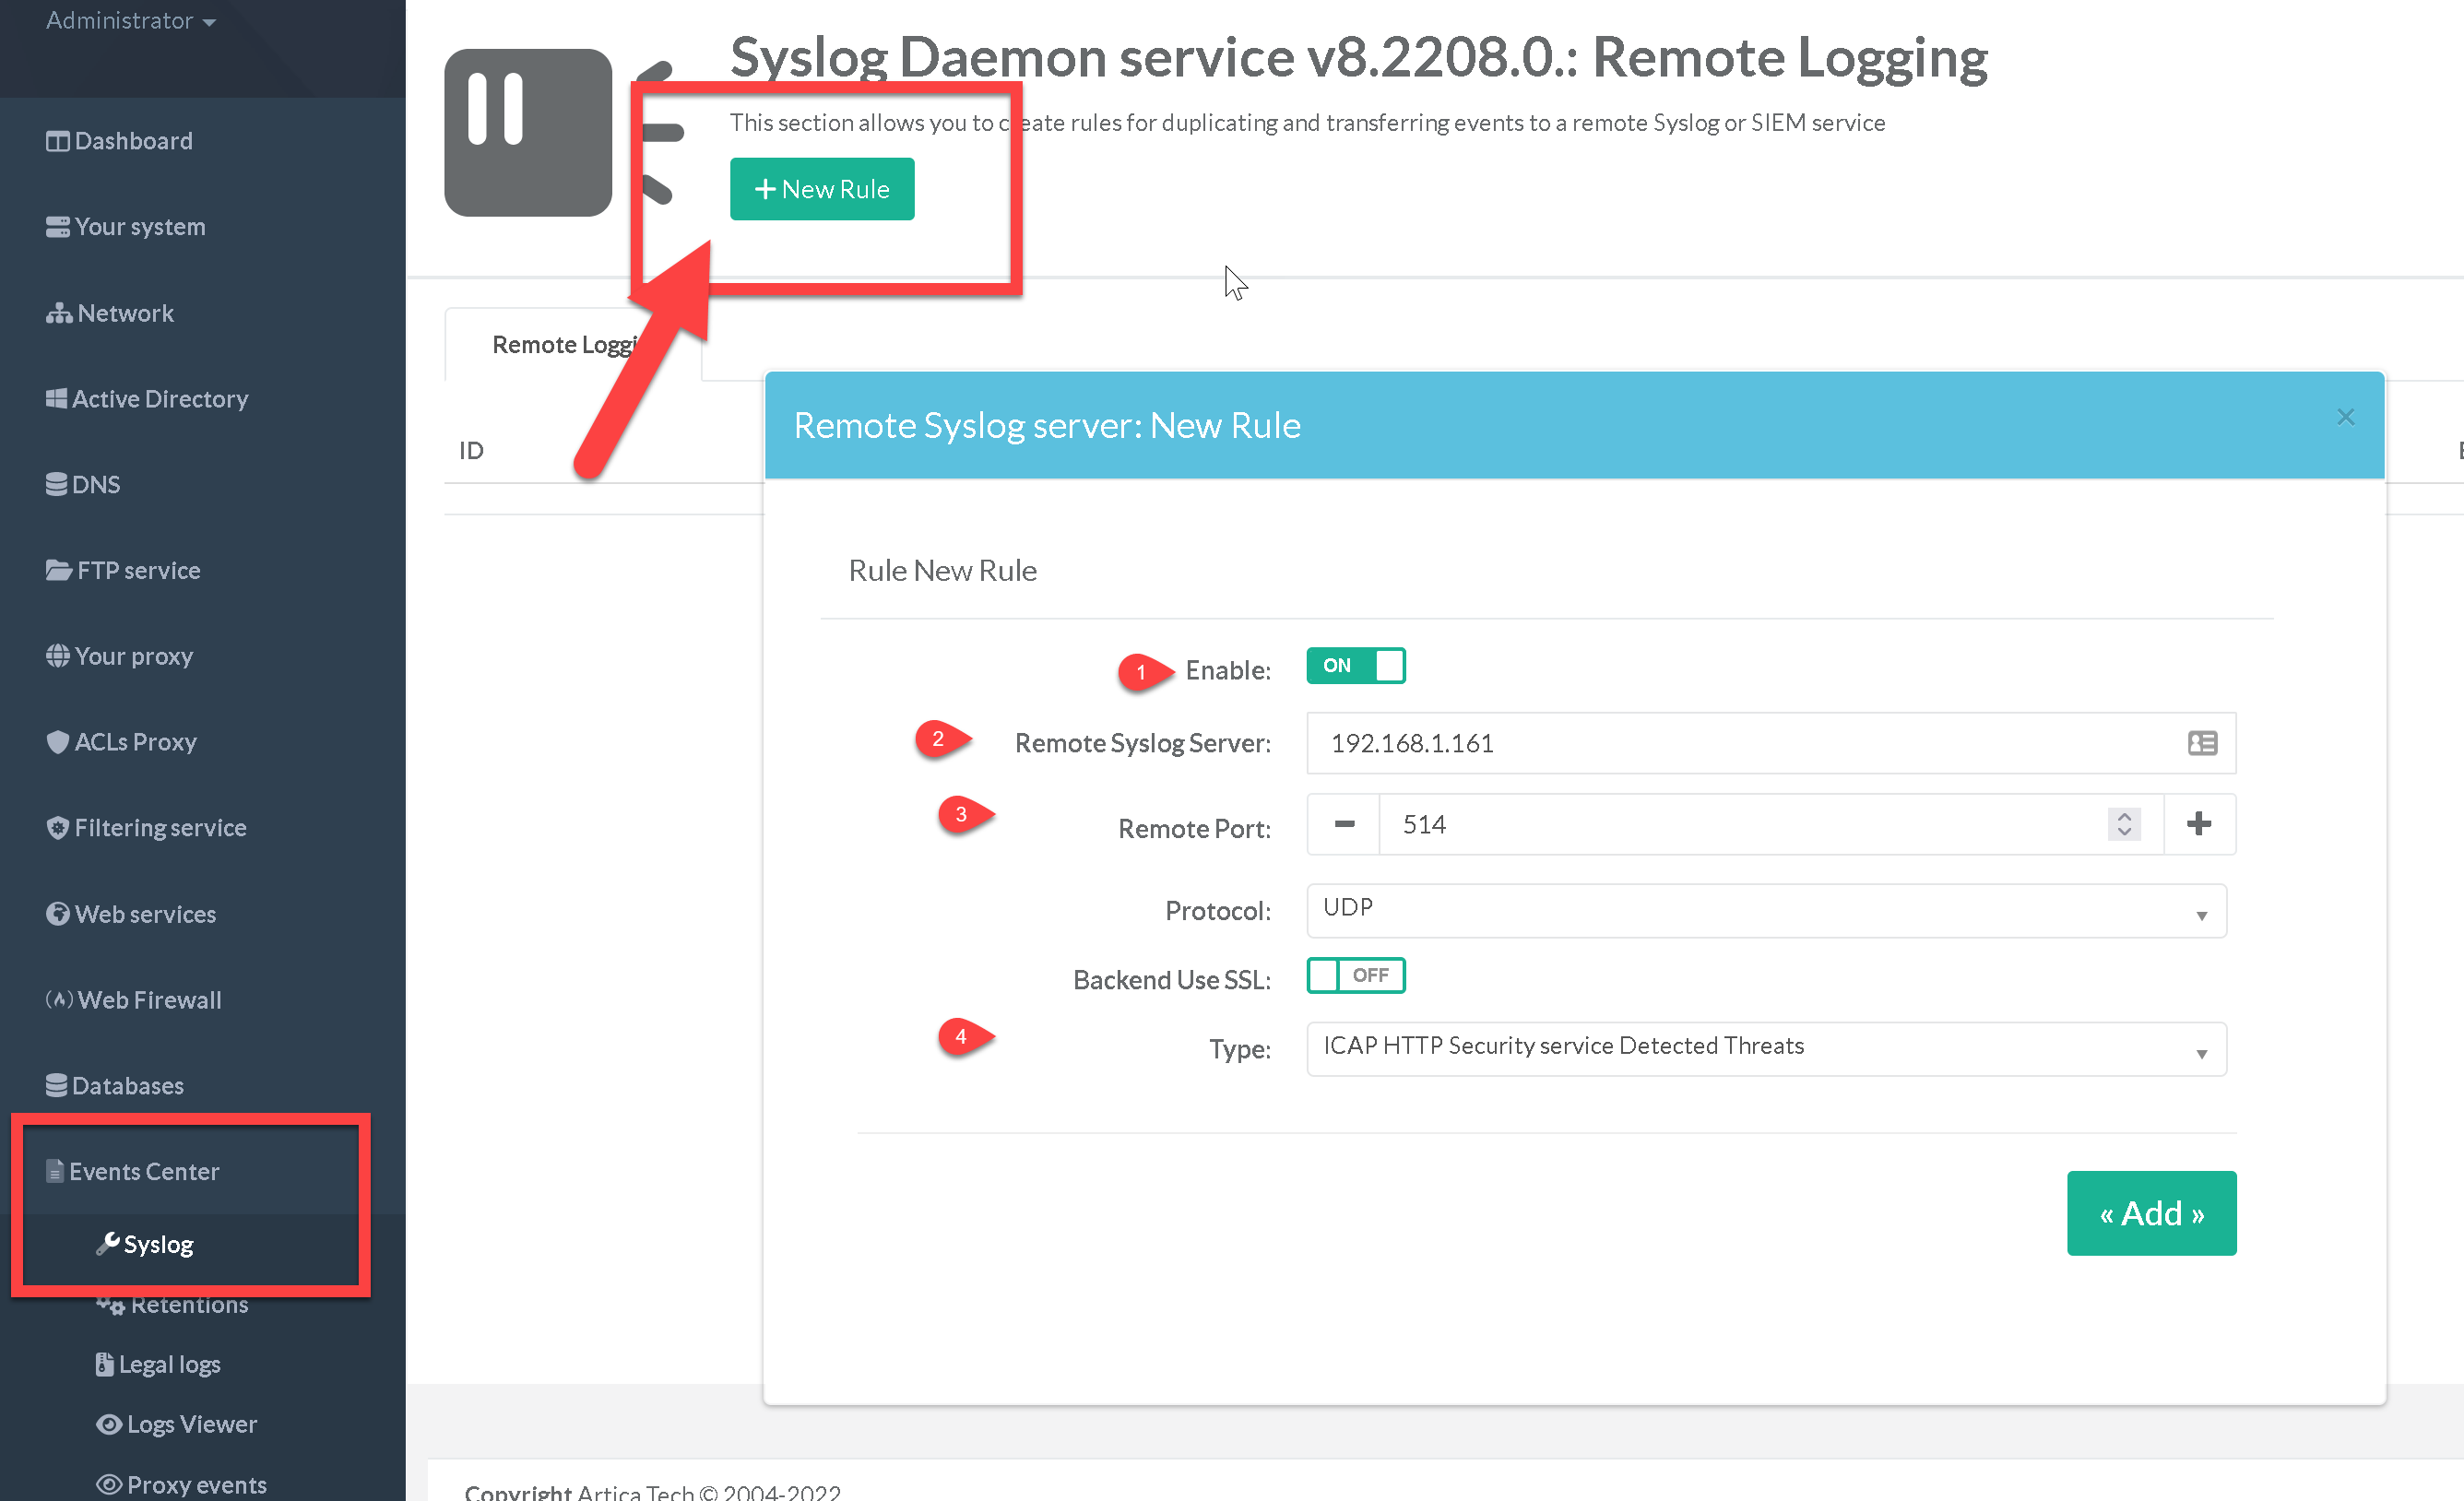Turn on Backend Use SSL switch
Viewport: 2464px width, 1501px height.
pos(1355,975)
